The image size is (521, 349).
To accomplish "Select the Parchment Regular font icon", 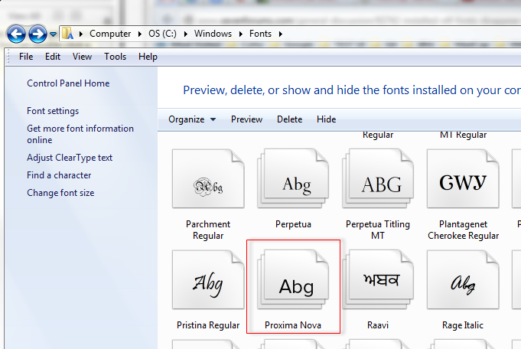I will 208,179.
